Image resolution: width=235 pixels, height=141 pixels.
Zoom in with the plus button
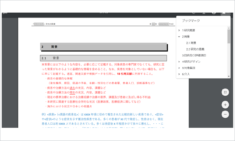tap(225, 105)
